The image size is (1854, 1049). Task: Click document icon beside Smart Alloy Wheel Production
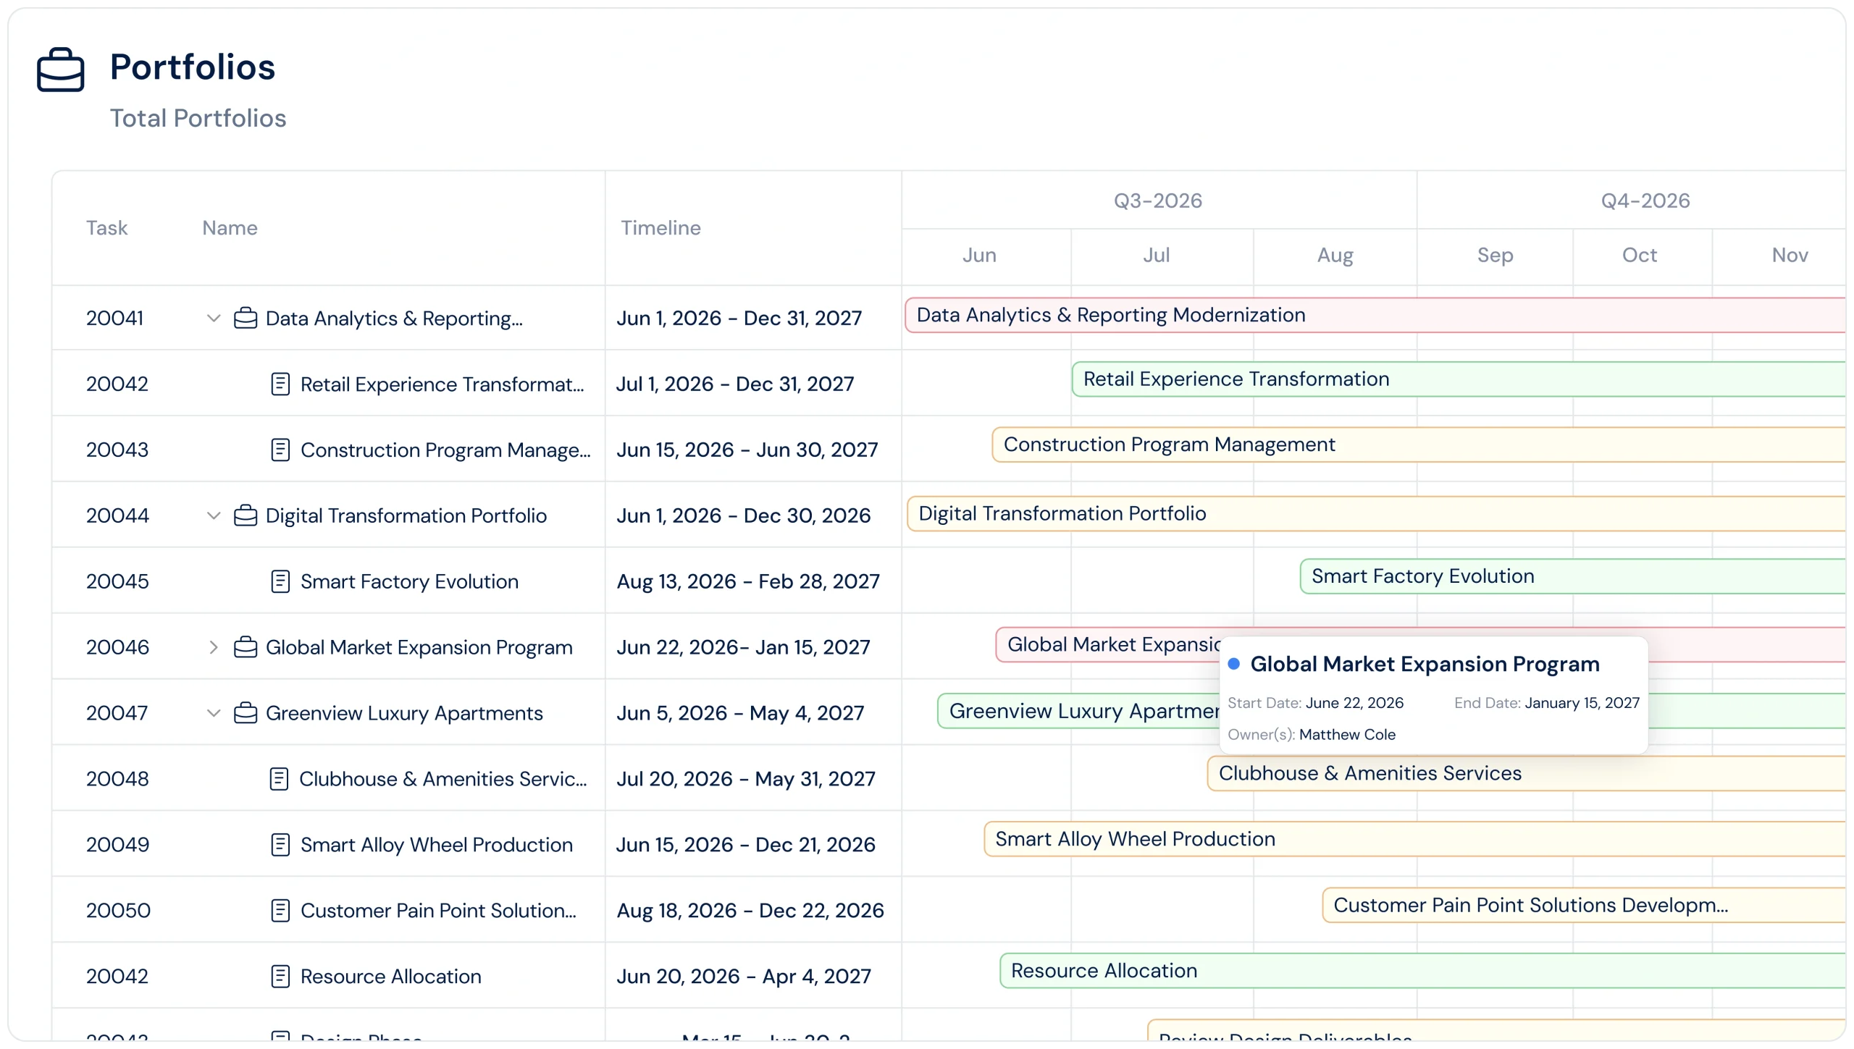tap(280, 845)
